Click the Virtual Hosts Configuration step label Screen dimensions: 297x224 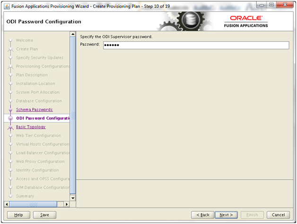(x=43, y=144)
